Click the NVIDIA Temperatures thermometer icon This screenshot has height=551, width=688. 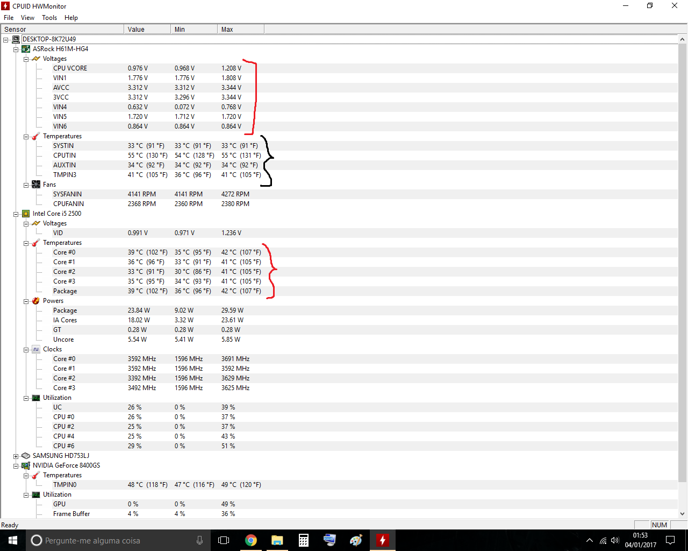[x=36, y=475]
